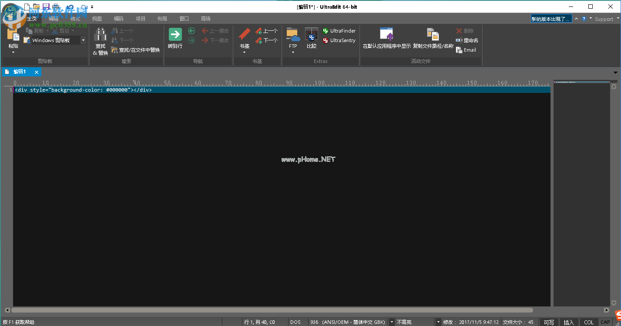The image size is (621, 326).
Task: Collapse ribbon with the up chevron
Action: click(x=577, y=19)
